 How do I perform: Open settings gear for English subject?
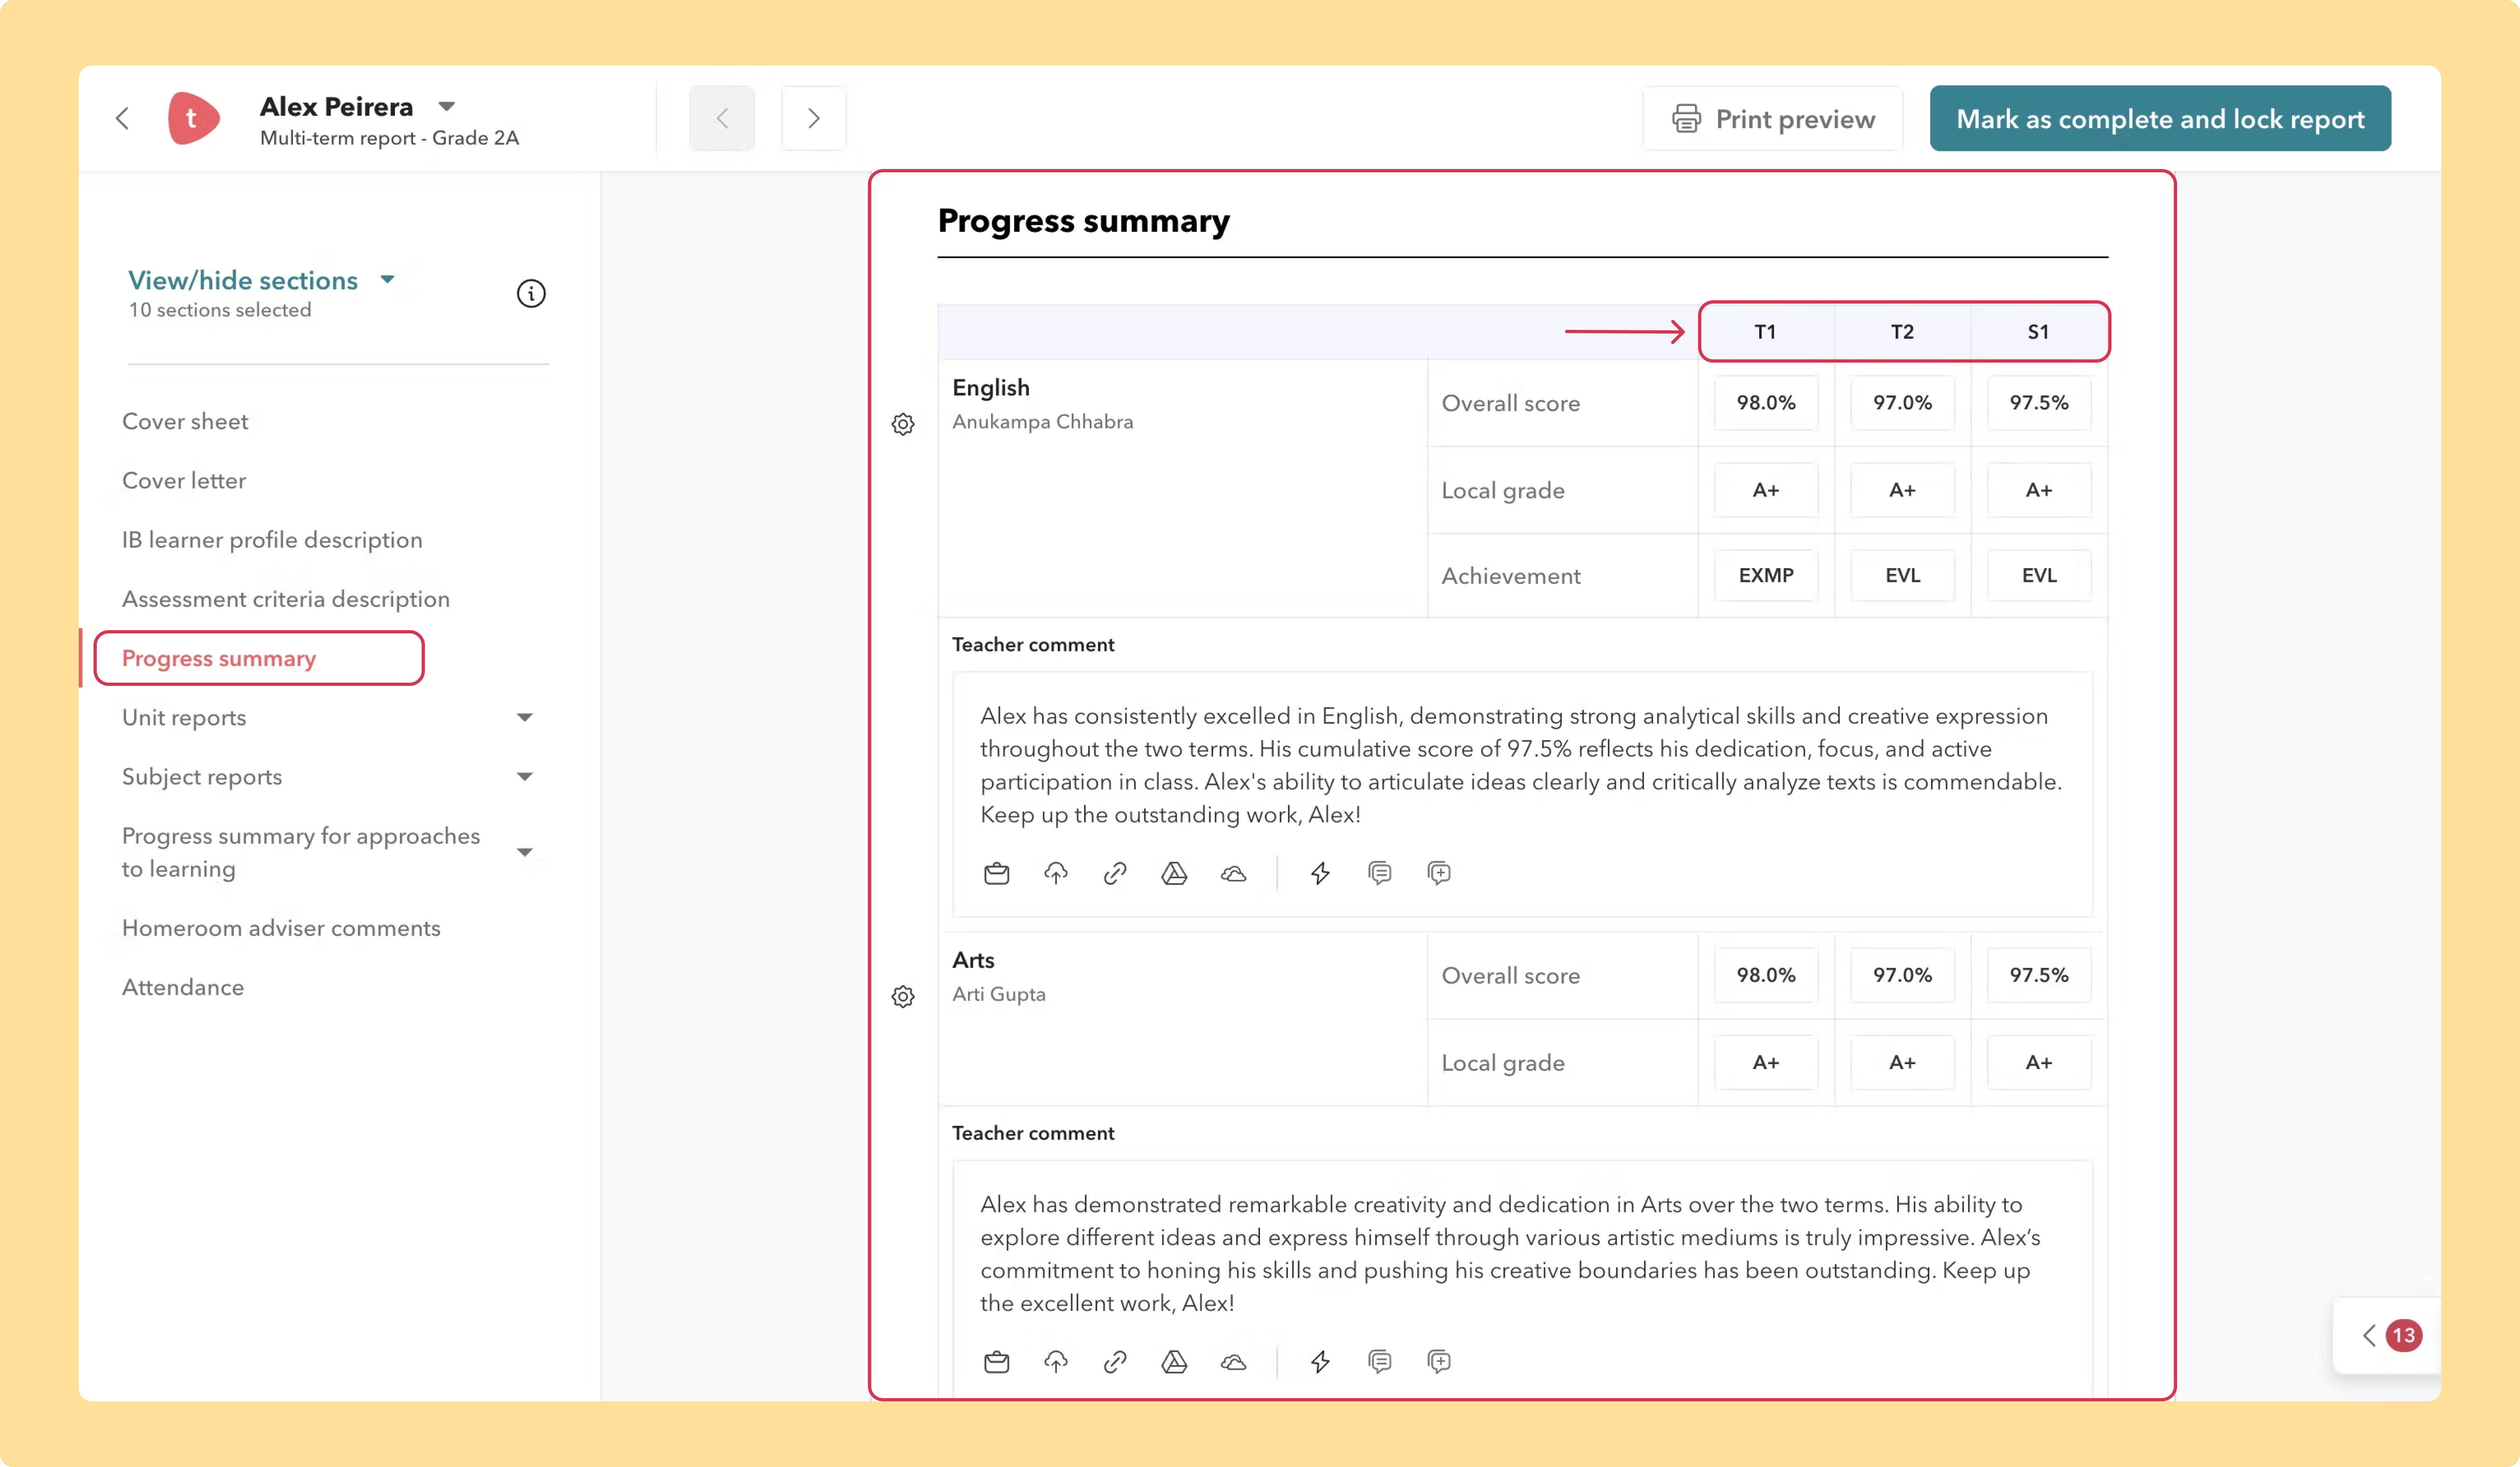(903, 424)
